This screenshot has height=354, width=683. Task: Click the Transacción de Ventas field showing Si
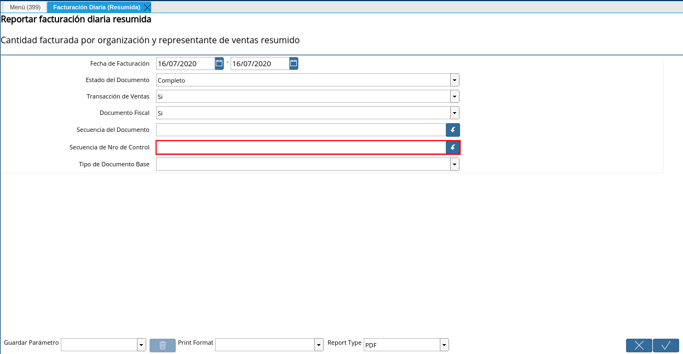303,97
